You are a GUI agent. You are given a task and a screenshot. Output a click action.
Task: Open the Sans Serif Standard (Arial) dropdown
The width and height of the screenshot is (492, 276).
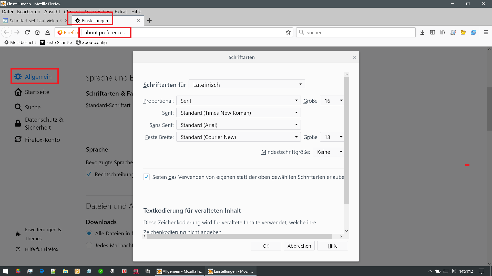238,125
